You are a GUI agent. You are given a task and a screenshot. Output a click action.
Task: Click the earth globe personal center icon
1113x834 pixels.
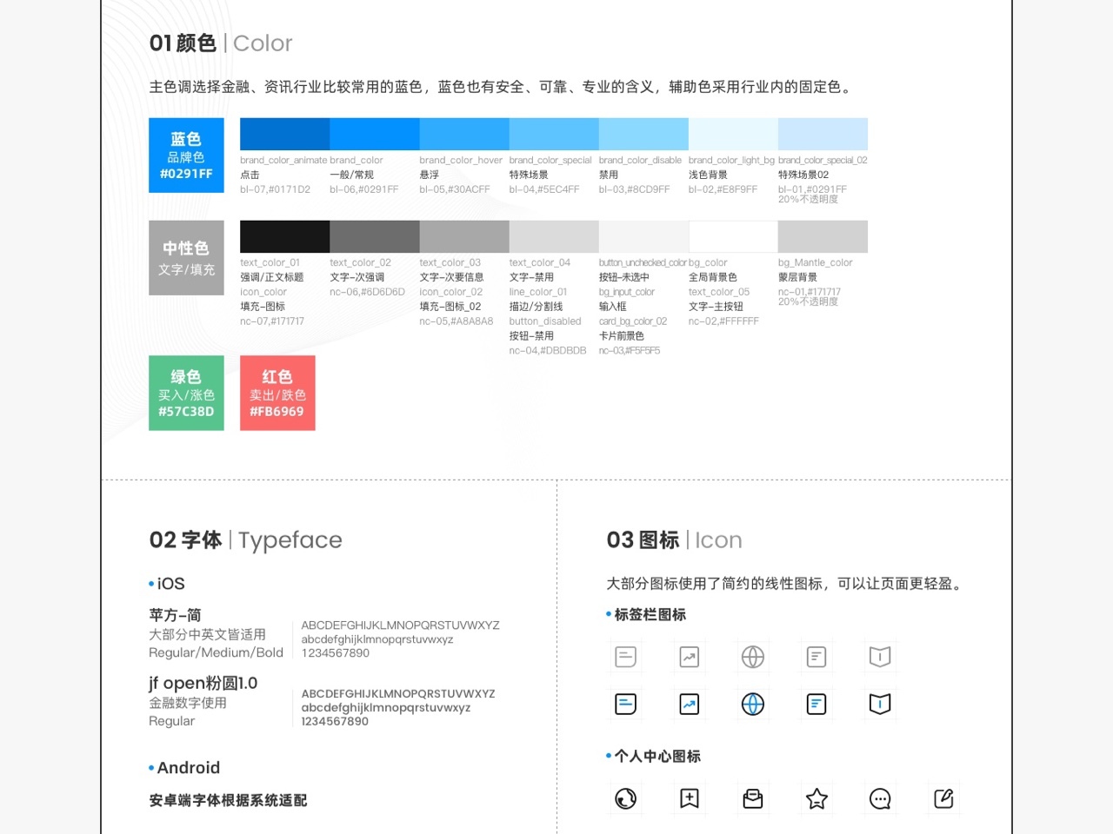[x=626, y=798]
